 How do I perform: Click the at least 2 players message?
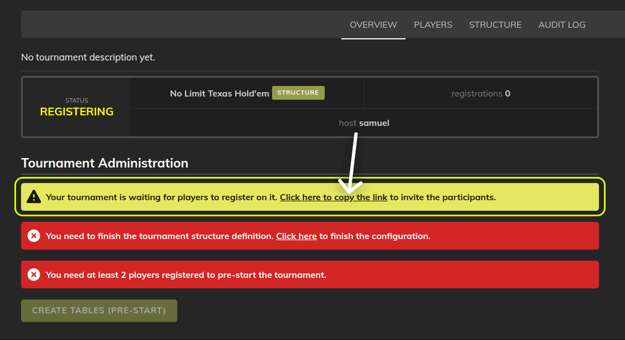pyautogui.click(x=186, y=275)
